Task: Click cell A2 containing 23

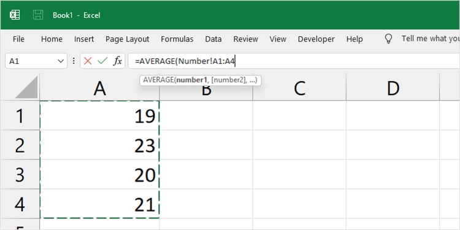Action: point(99,145)
